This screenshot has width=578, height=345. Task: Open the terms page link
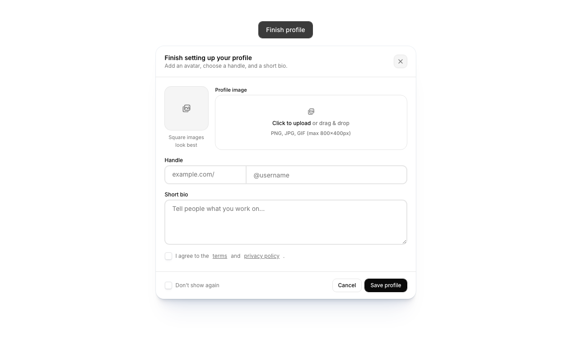click(219, 256)
